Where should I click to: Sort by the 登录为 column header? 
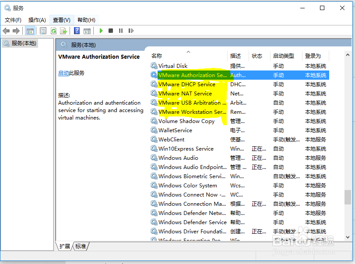(x=316, y=56)
